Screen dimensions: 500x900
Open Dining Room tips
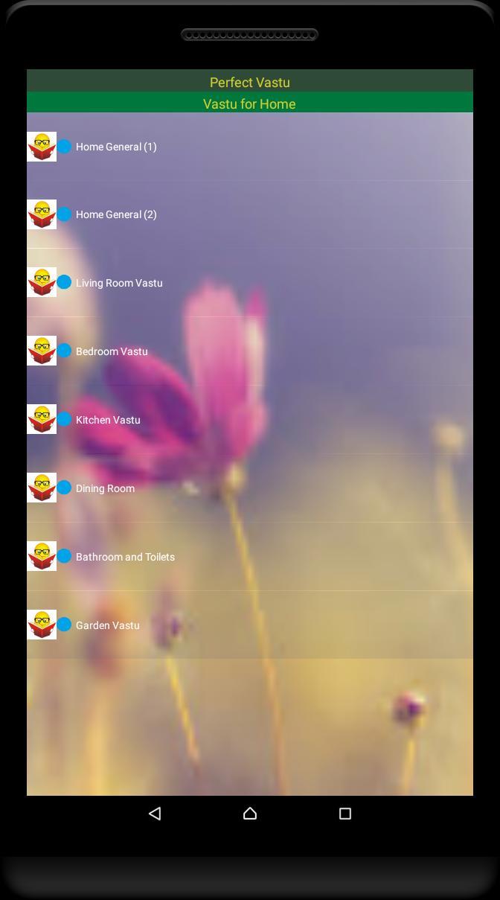[250, 488]
